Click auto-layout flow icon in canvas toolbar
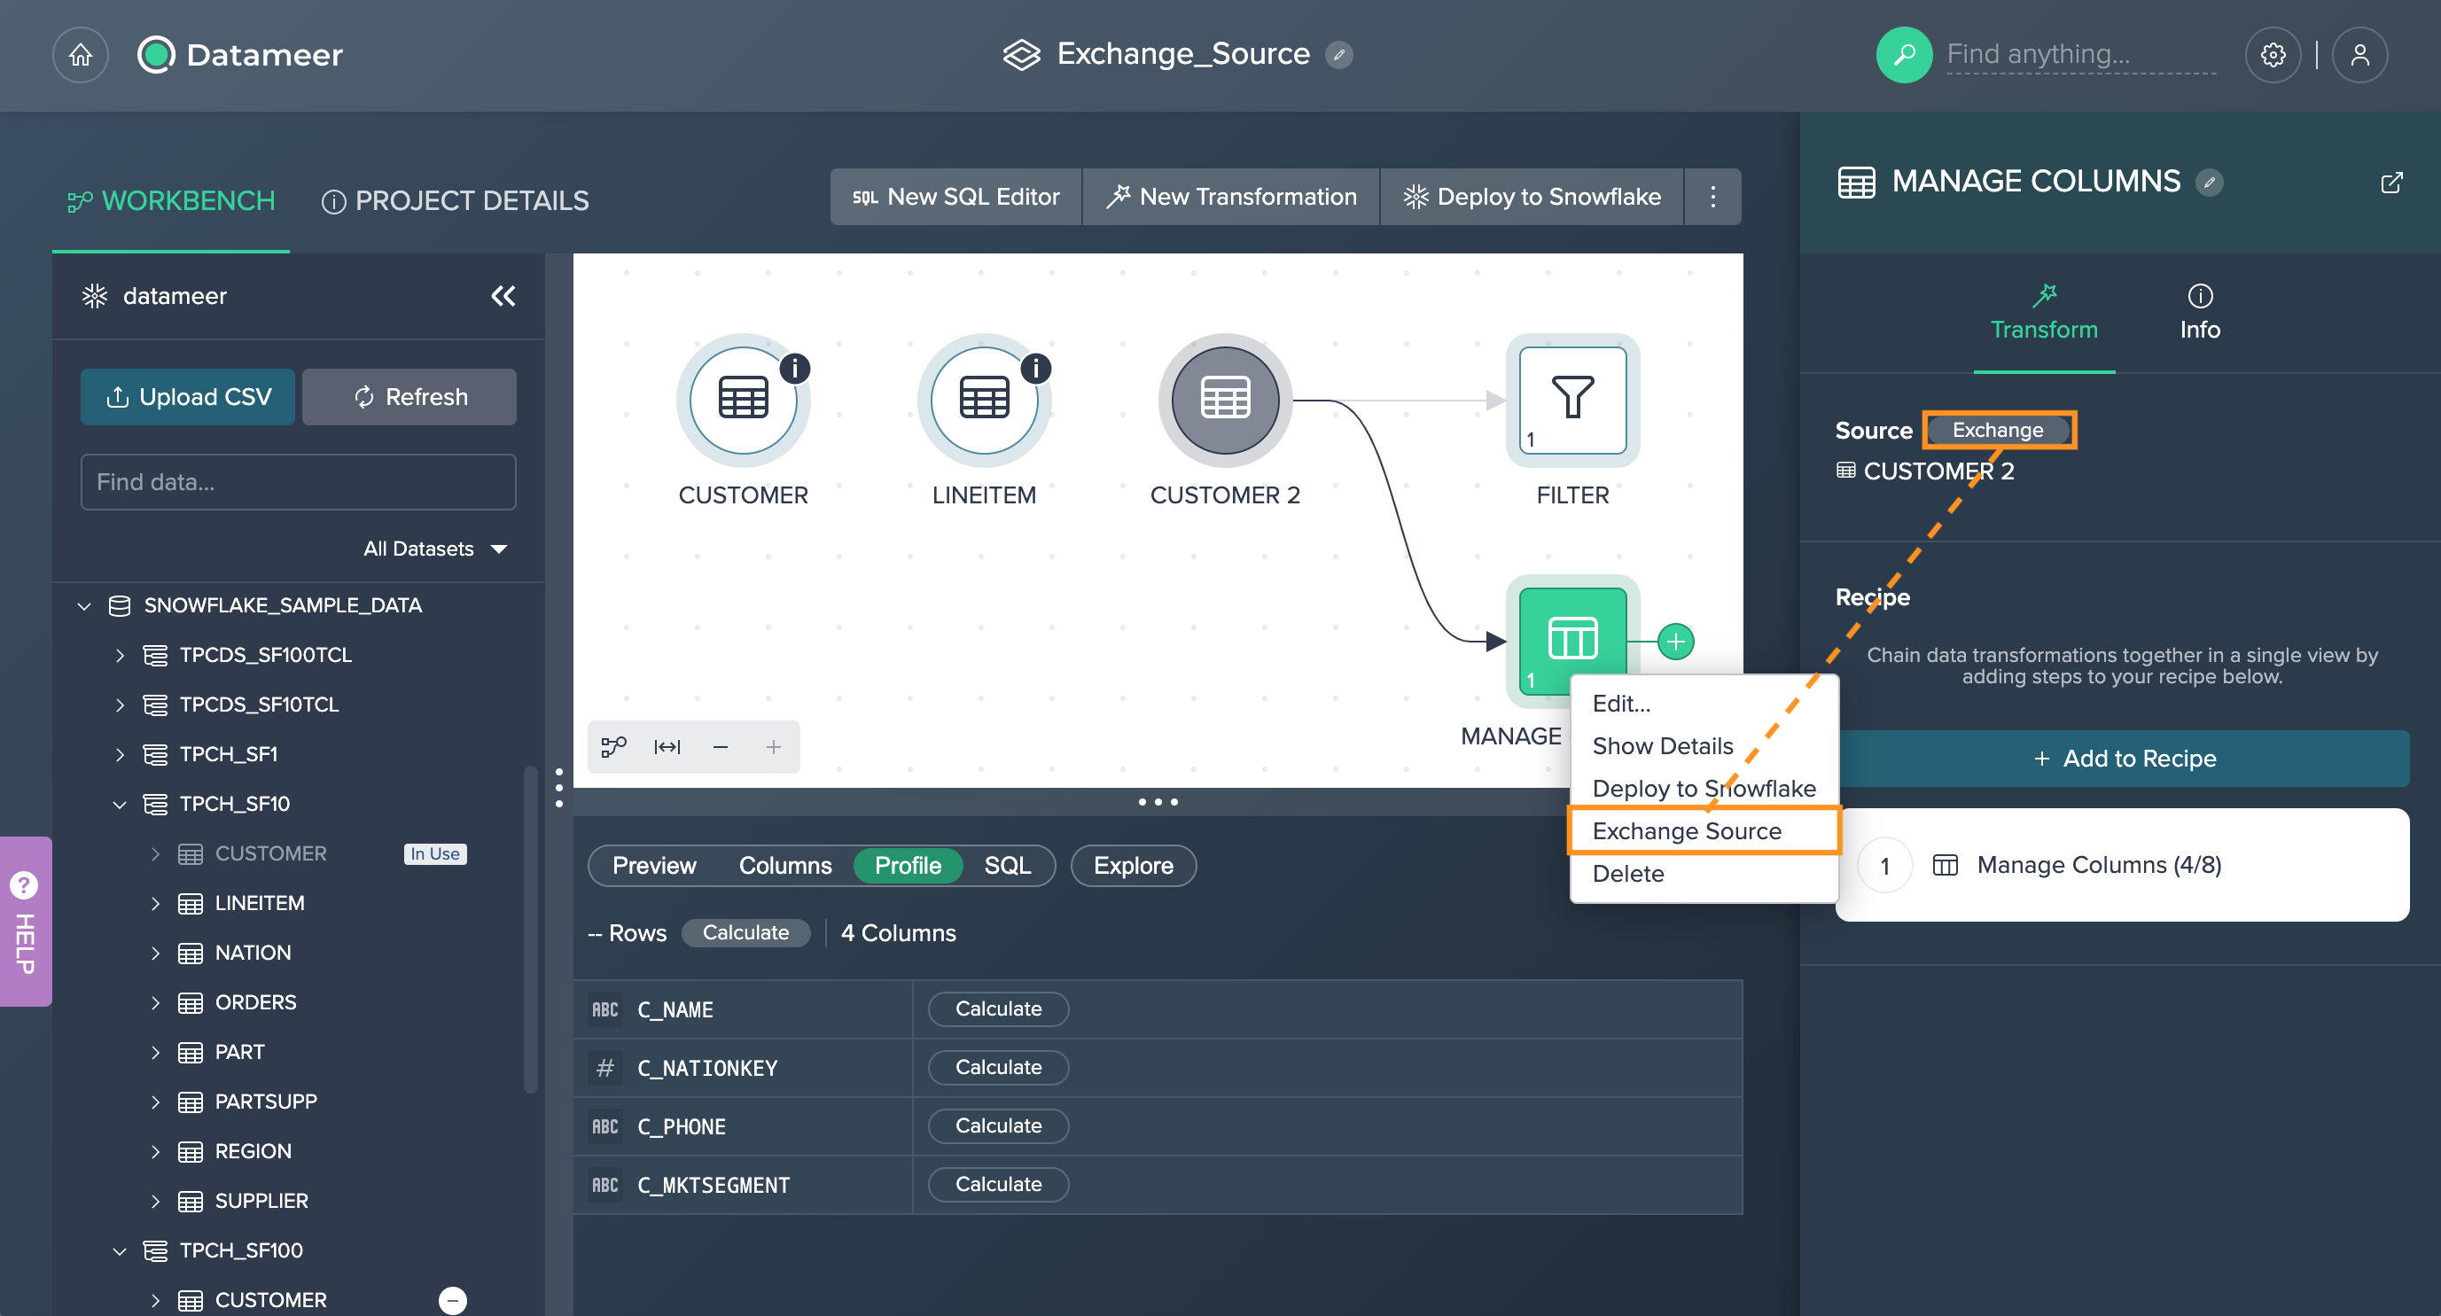 [614, 746]
